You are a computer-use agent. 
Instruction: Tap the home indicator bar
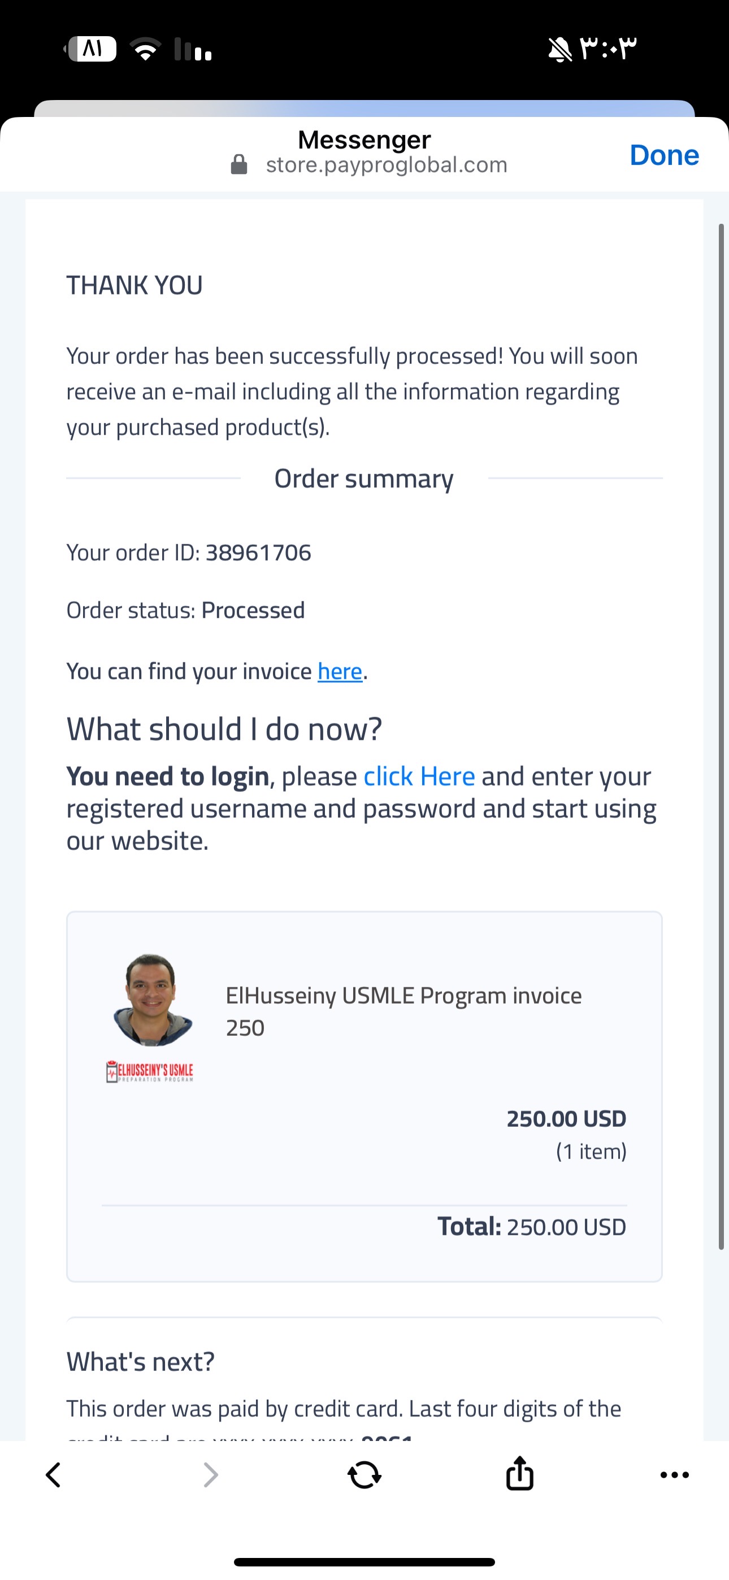click(364, 1561)
